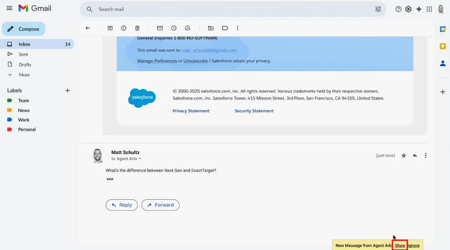Open the Google account avatar
Viewport: 450px width, 250px height.
441,9
